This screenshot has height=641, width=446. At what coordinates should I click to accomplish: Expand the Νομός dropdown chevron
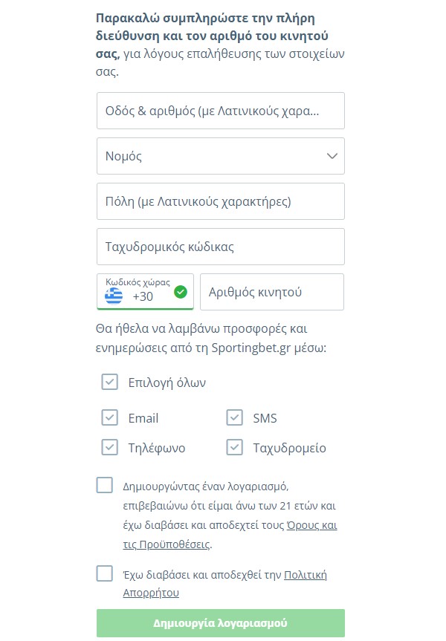(x=332, y=156)
